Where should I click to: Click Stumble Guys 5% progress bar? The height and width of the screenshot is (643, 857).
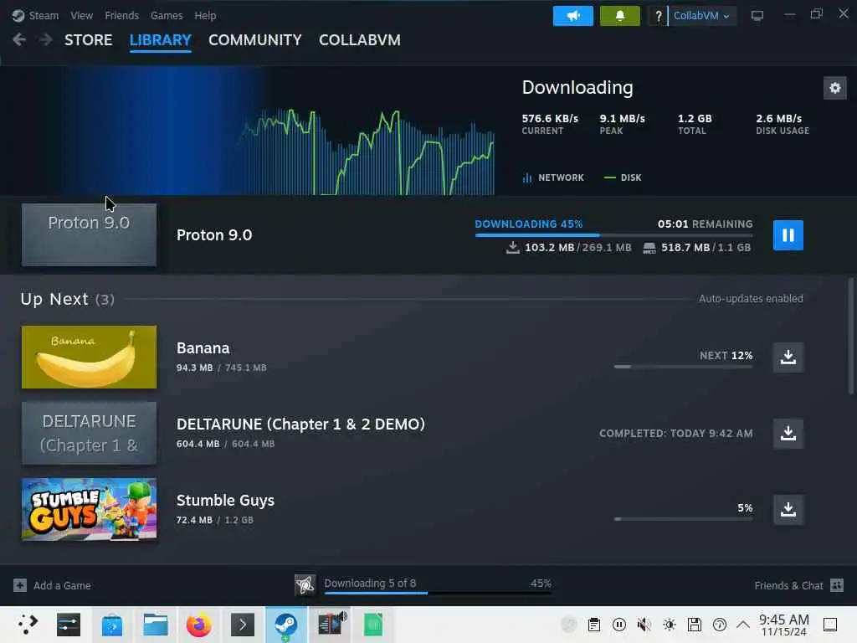[683, 519]
